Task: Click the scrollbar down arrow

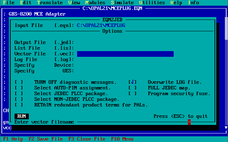Action: [226, 127]
